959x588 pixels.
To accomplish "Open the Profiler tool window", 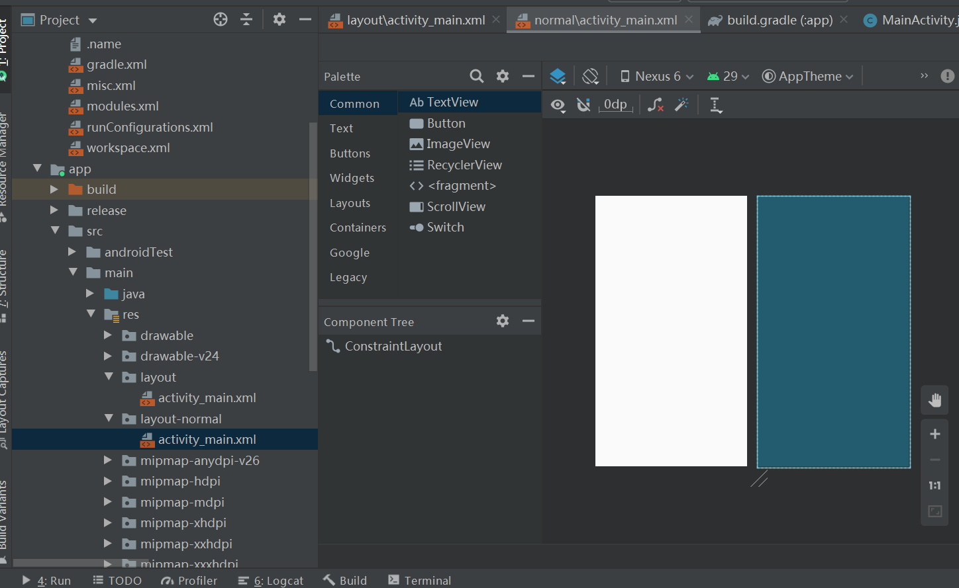I will (x=189, y=580).
